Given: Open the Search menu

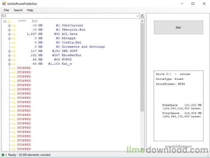Looking at the screenshot, I should tap(18, 10).
